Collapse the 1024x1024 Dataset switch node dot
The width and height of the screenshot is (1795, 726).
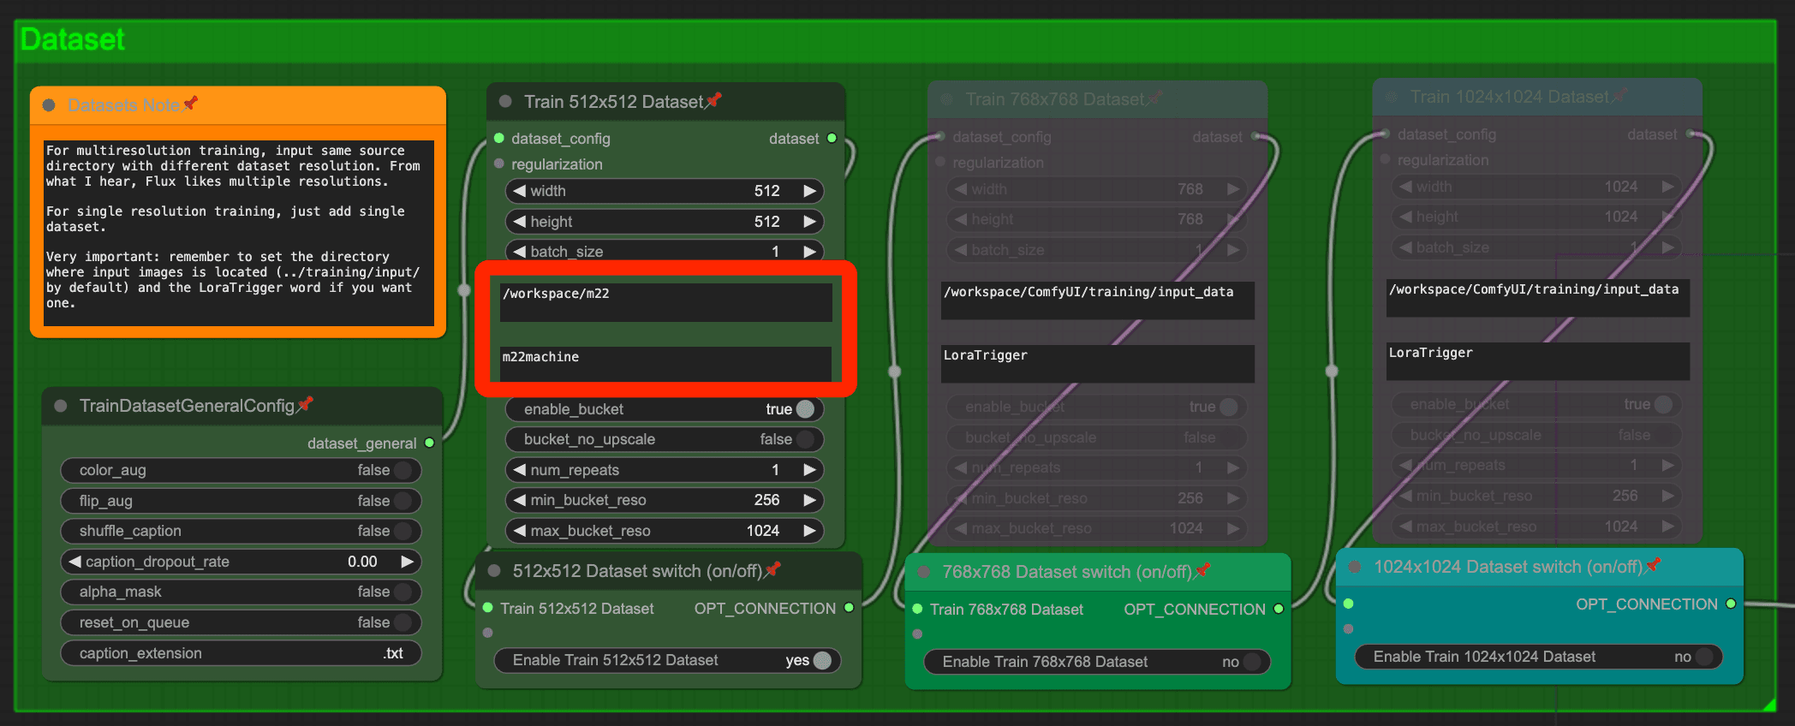tap(1355, 567)
